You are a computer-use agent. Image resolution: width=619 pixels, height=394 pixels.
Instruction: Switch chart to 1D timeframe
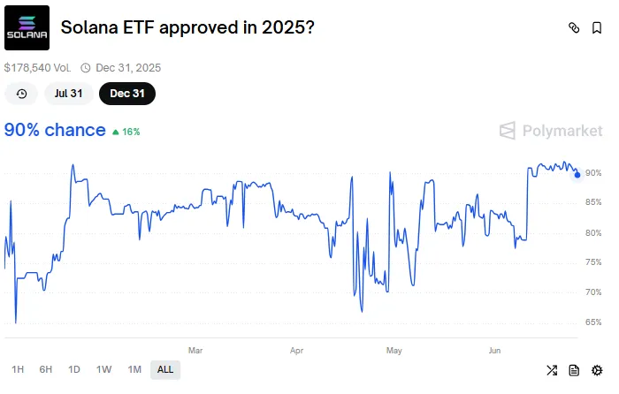[74, 369]
